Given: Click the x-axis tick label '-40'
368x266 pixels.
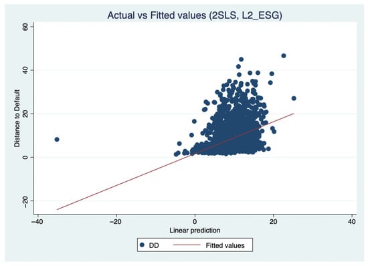Looking at the screenshot, I should (x=37, y=221).
